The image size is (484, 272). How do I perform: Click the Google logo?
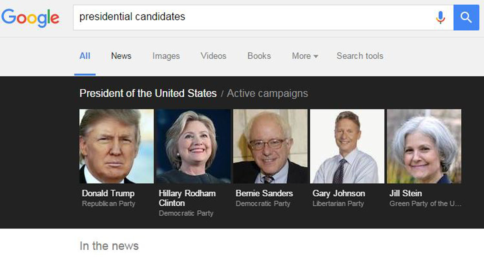[x=30, y=17]
